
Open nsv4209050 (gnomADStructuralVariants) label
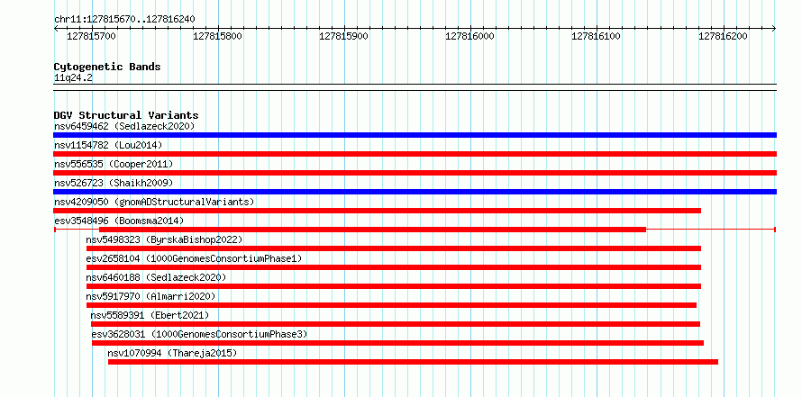tap(154, 202)
